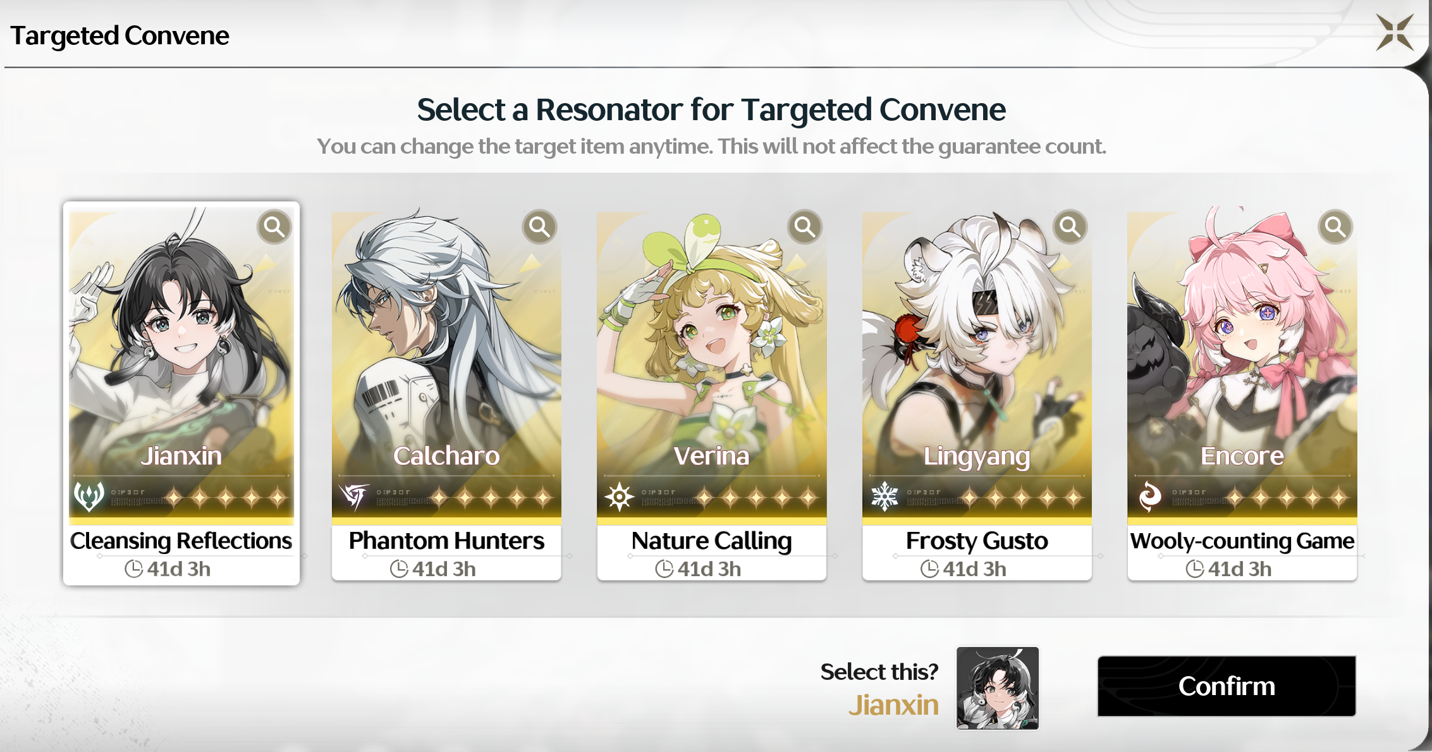Click the magnifier icon on Encore's card
This screenshot has width=1432, height=752.
click(x=1335, y=226)
